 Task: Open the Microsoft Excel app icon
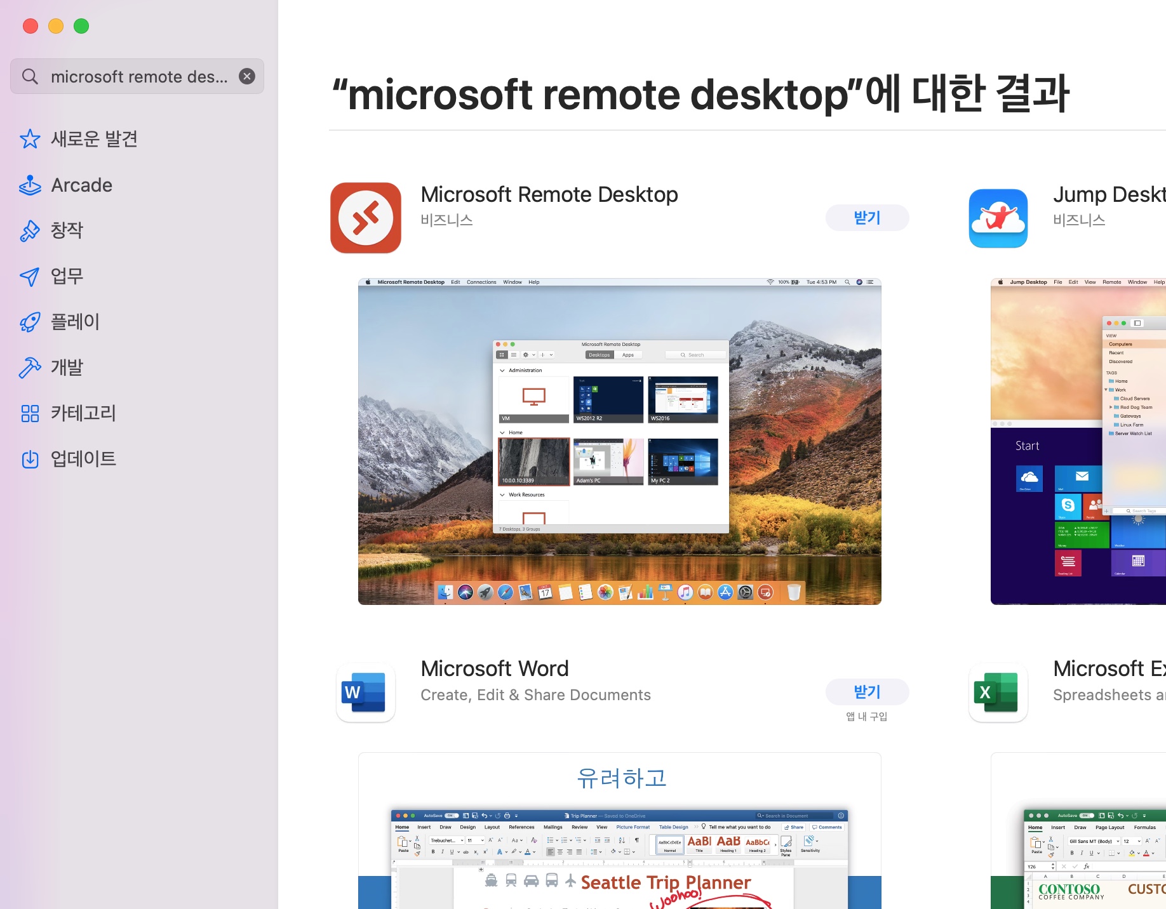pyautogui.click(x=998, y=692)
